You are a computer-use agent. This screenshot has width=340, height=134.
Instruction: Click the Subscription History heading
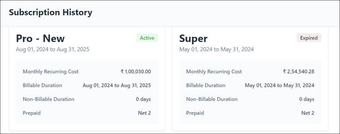click(x=50, y=13)
